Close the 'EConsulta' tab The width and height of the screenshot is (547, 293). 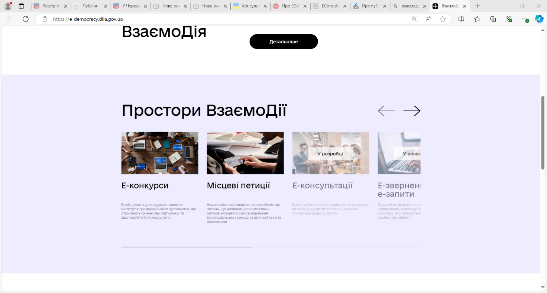(x=345, y=6)
